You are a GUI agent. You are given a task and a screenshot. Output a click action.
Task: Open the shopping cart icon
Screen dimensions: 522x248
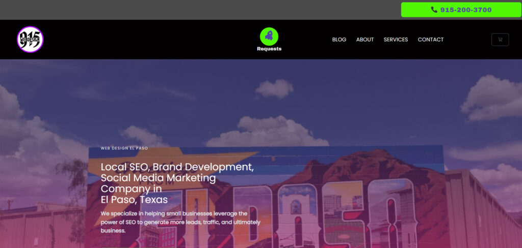(500, 40)
